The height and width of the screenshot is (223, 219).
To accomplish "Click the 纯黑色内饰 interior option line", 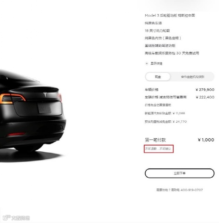I will 163,38.
